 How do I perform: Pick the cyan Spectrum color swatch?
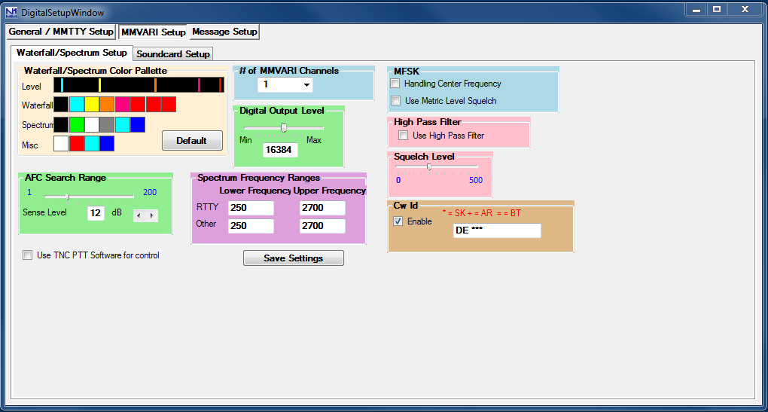123,124
